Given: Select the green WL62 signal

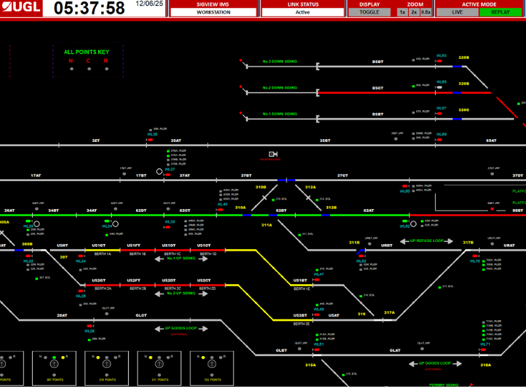Looking at the screenshot, I should pyautogui.click(x=404, y=221).
